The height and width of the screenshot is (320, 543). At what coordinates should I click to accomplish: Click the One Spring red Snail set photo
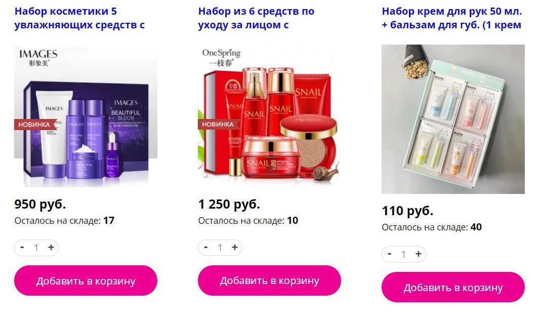[x=269, y=115]
